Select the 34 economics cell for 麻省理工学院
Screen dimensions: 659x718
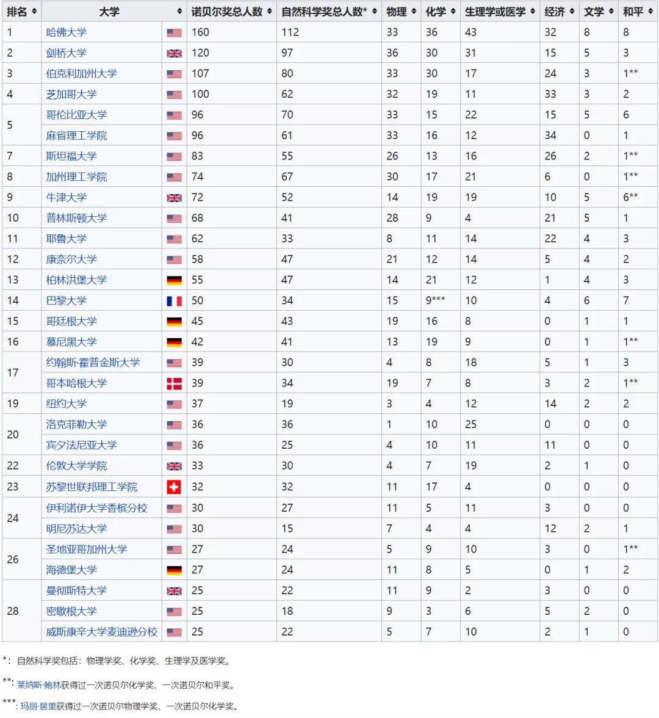point(559,136)
